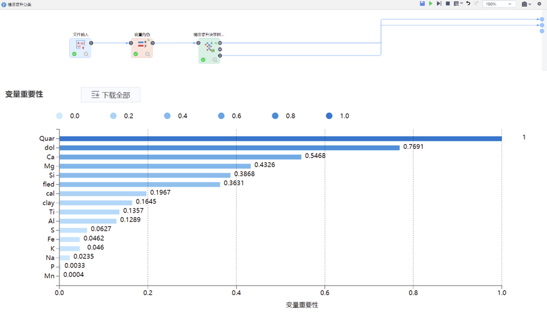Open the 100% zoom level dropdown
547x313 pixels.
(x=499, y=4)
